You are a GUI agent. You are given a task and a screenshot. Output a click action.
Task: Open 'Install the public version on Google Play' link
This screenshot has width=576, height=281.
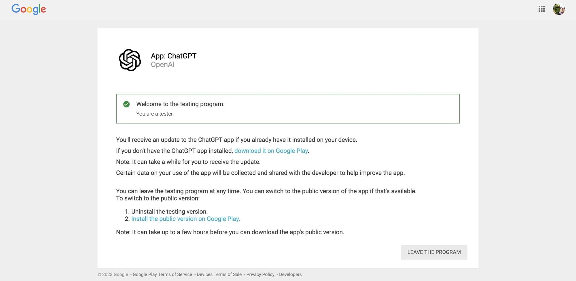click(x=185, y=219)
